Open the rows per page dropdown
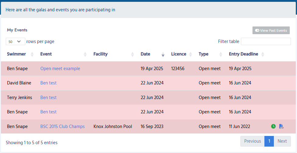The width and height of the screenshot is (297, 153). click(x=15, y=41)
